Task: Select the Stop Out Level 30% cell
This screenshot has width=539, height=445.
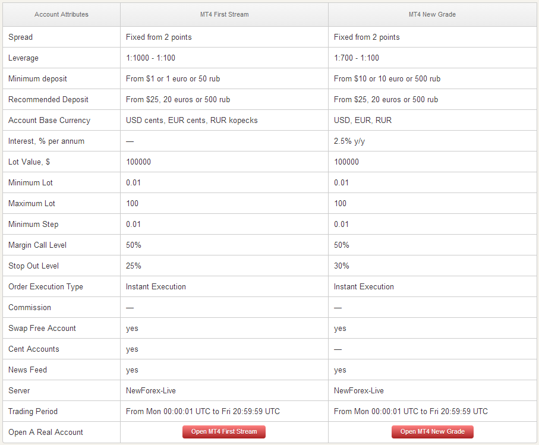Action: 341,266
